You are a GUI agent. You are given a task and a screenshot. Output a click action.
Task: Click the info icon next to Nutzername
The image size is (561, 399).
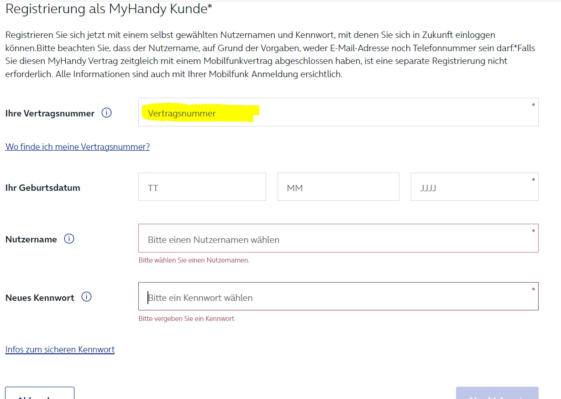coord(69,239)
